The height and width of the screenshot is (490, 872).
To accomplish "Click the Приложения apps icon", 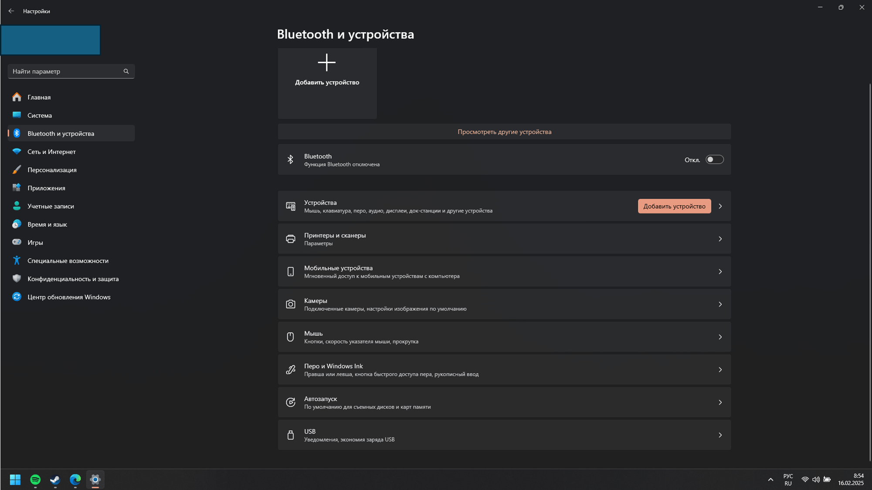I will pyautogui.click(x=17, y=188).
